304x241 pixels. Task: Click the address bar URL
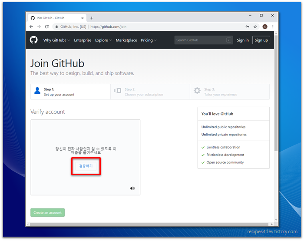109,26
